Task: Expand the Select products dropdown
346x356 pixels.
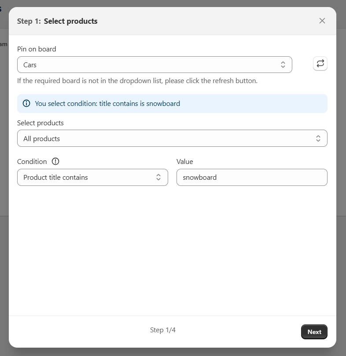Action: [x=172, y=138]
